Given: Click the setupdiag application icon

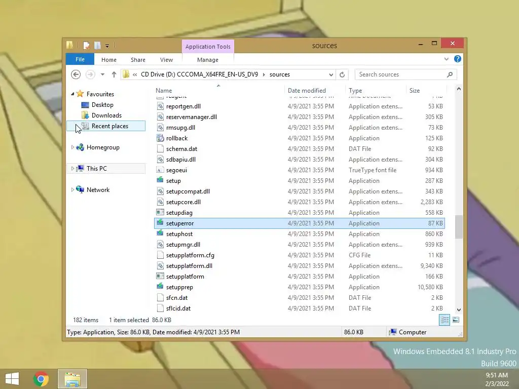Looking at the screenshot, I should pyautogui.click(x=160, y=212).
